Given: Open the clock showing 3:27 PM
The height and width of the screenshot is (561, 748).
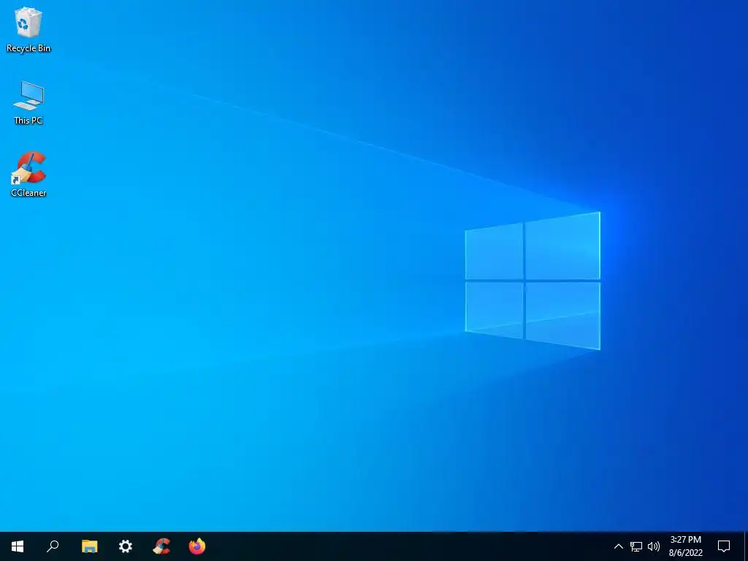Looking at the screenshot, I should tap(685, 546).
